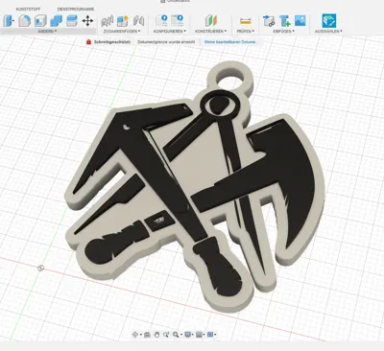Select the Fillet tool icon
The width and height of the screenshot is (384, 351).
point(25,21)
